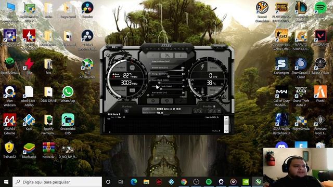Screen dimensions: 333x187
Task: Select WhatsApp desktop icon
Action: pyautogui.click(x=68, y=94)
